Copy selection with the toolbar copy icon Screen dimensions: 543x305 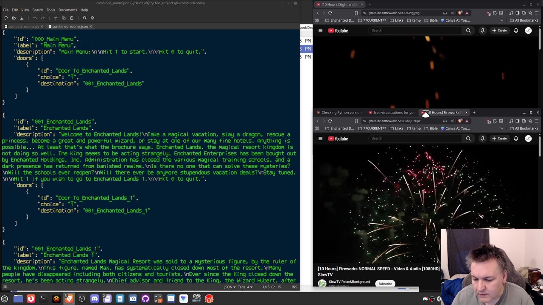click(64, 18)
